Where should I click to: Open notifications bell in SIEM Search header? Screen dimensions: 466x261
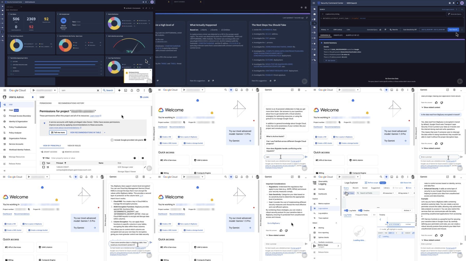[x=454, y=3]
